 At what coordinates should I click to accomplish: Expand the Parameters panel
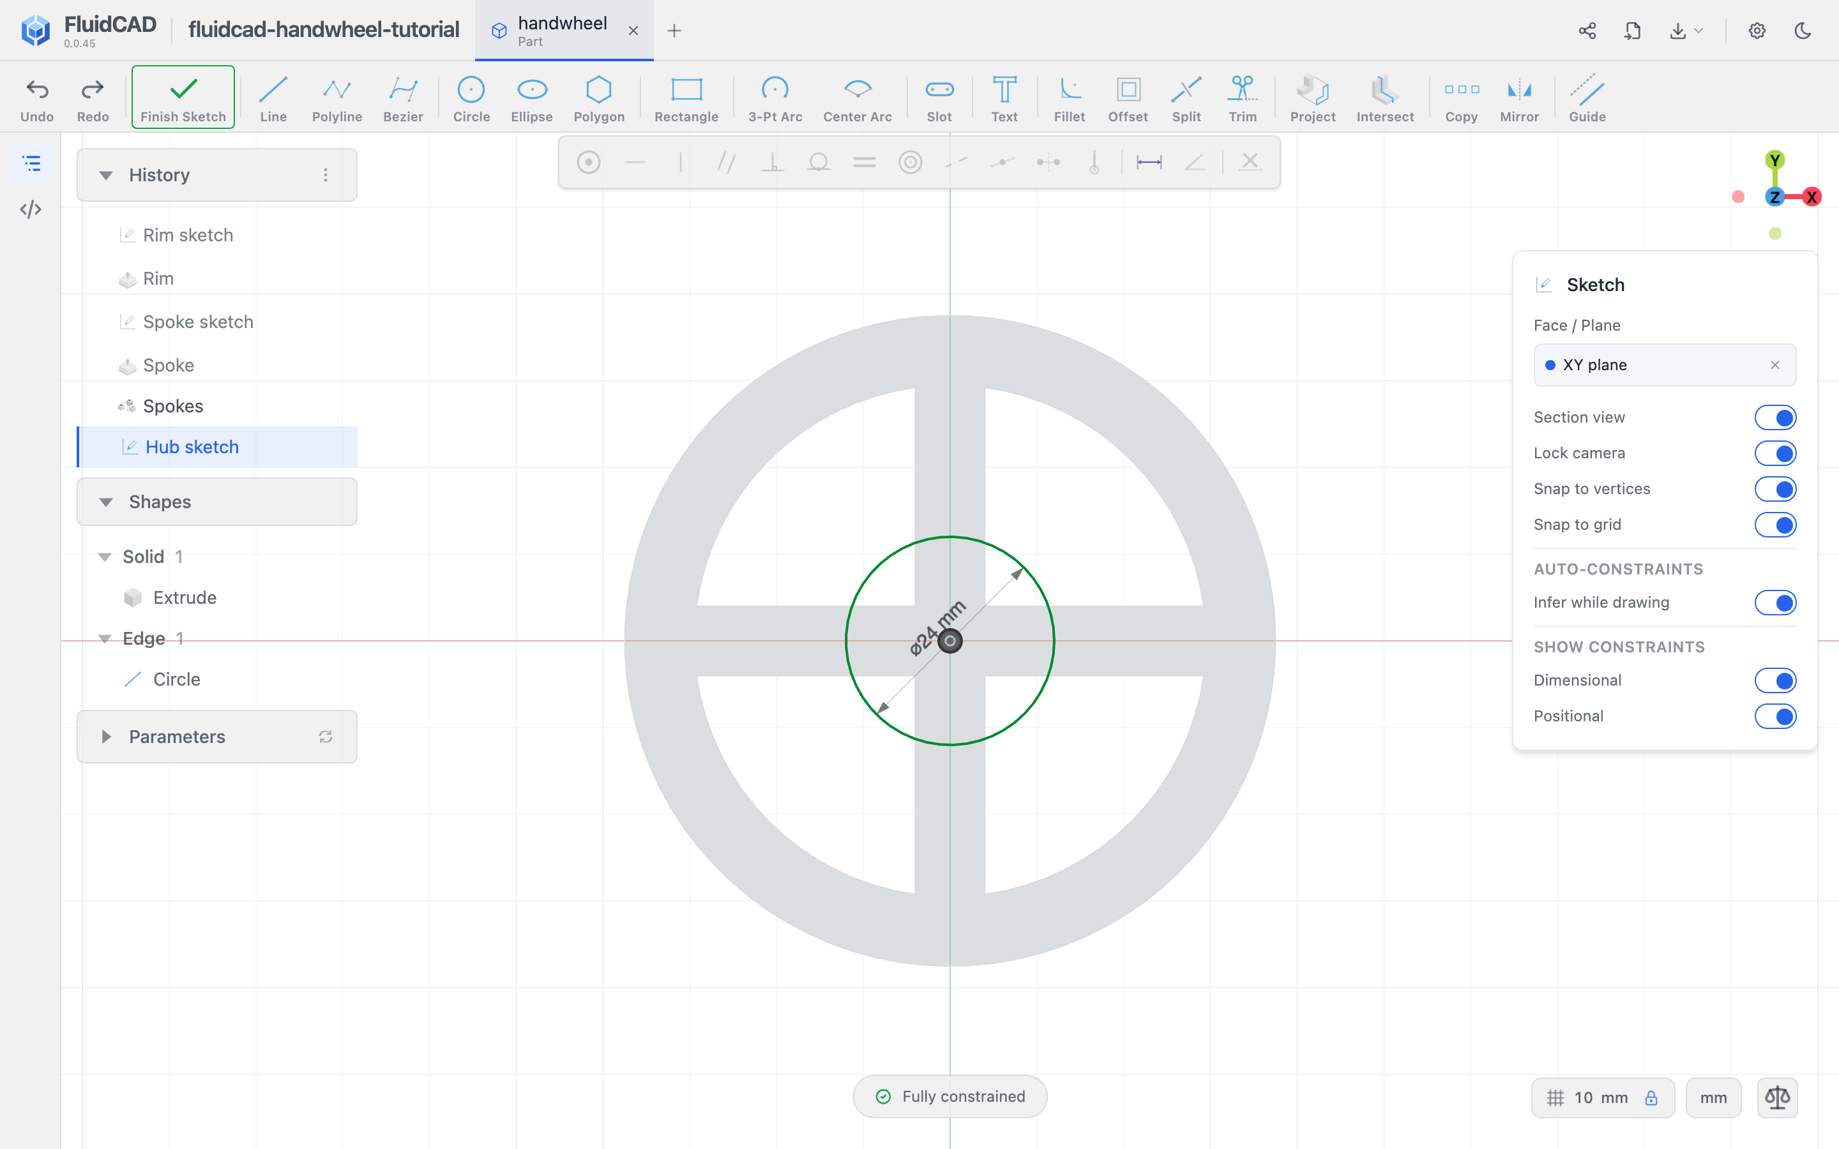[x=105, y=737]
